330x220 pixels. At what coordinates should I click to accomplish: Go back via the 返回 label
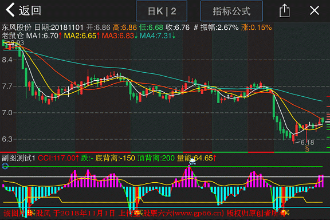tap(30, 10)
